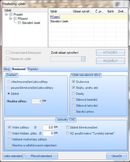This screenshot has width=130, height=162.
Task: Sort by Výběr column header
Action: 60,11
